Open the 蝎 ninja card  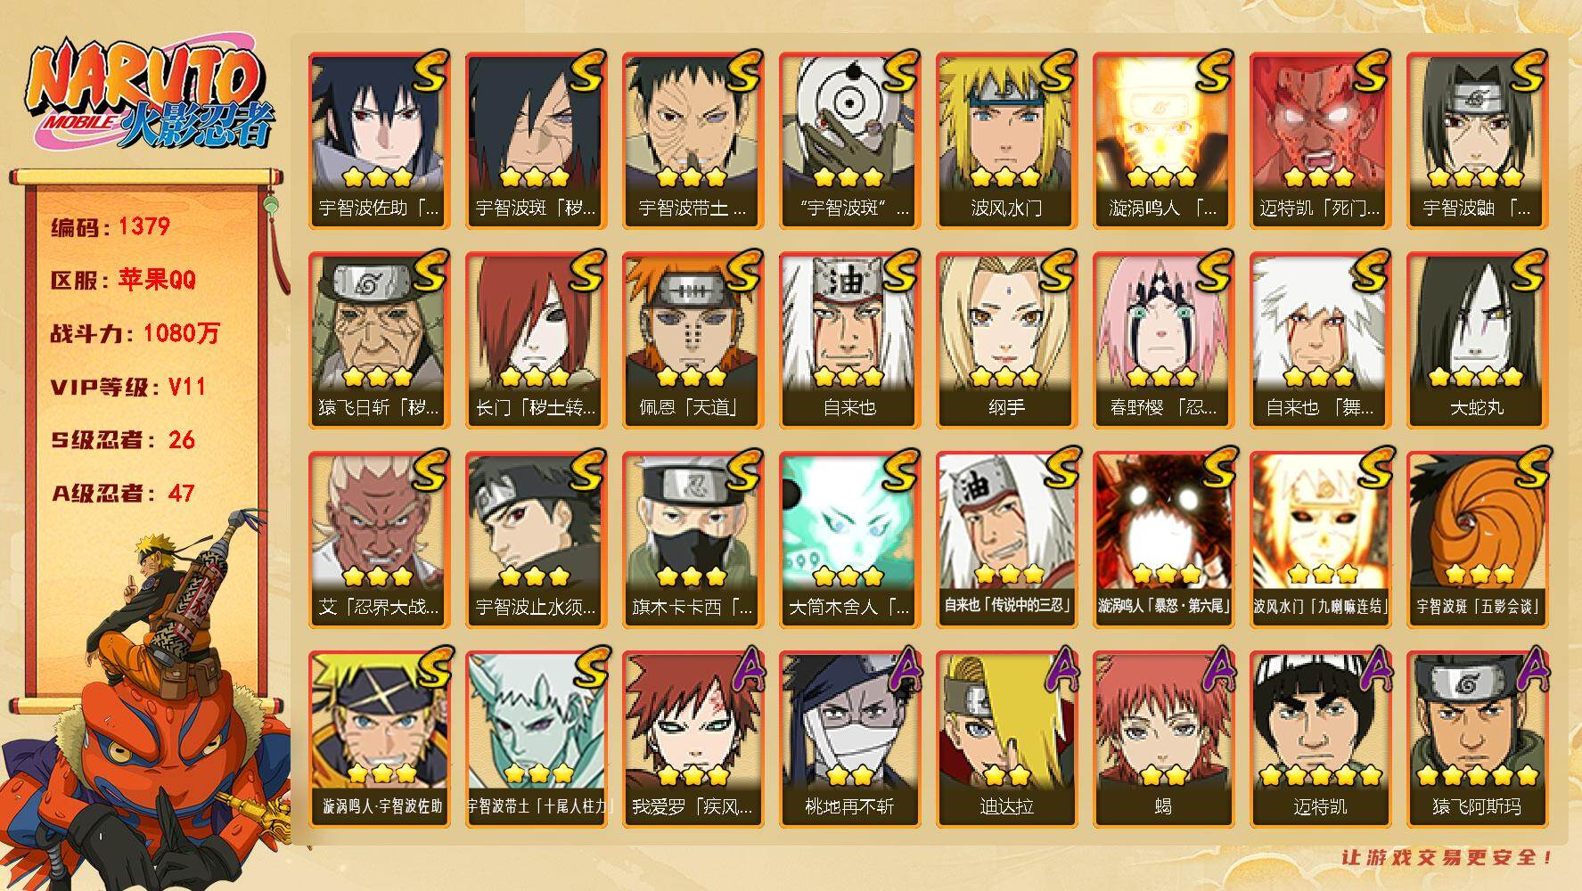click(1163, 740)
